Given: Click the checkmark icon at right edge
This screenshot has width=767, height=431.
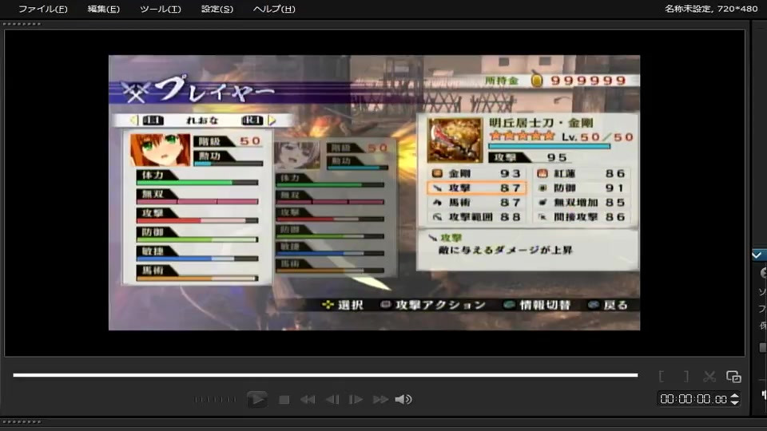Looking at the screenshot, I should point(757,255).
